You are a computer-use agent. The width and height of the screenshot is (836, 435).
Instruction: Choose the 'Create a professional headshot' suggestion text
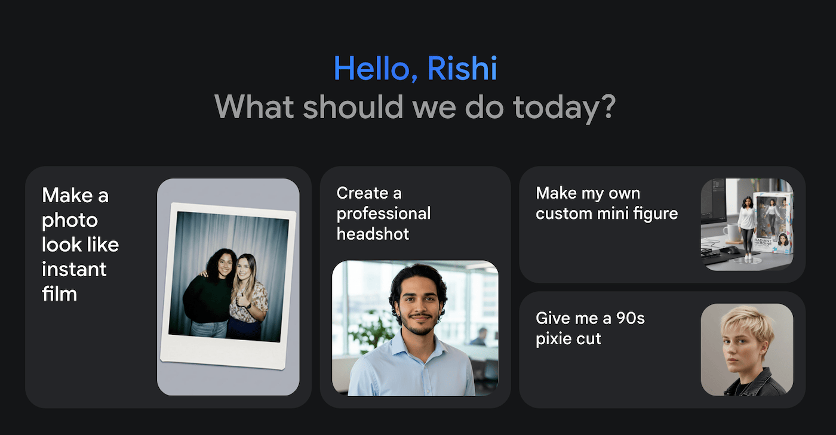point(383,214)
